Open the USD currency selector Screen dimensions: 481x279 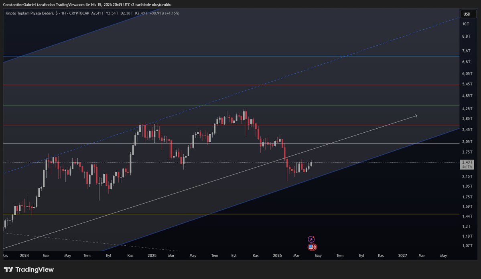pos(468,14)
